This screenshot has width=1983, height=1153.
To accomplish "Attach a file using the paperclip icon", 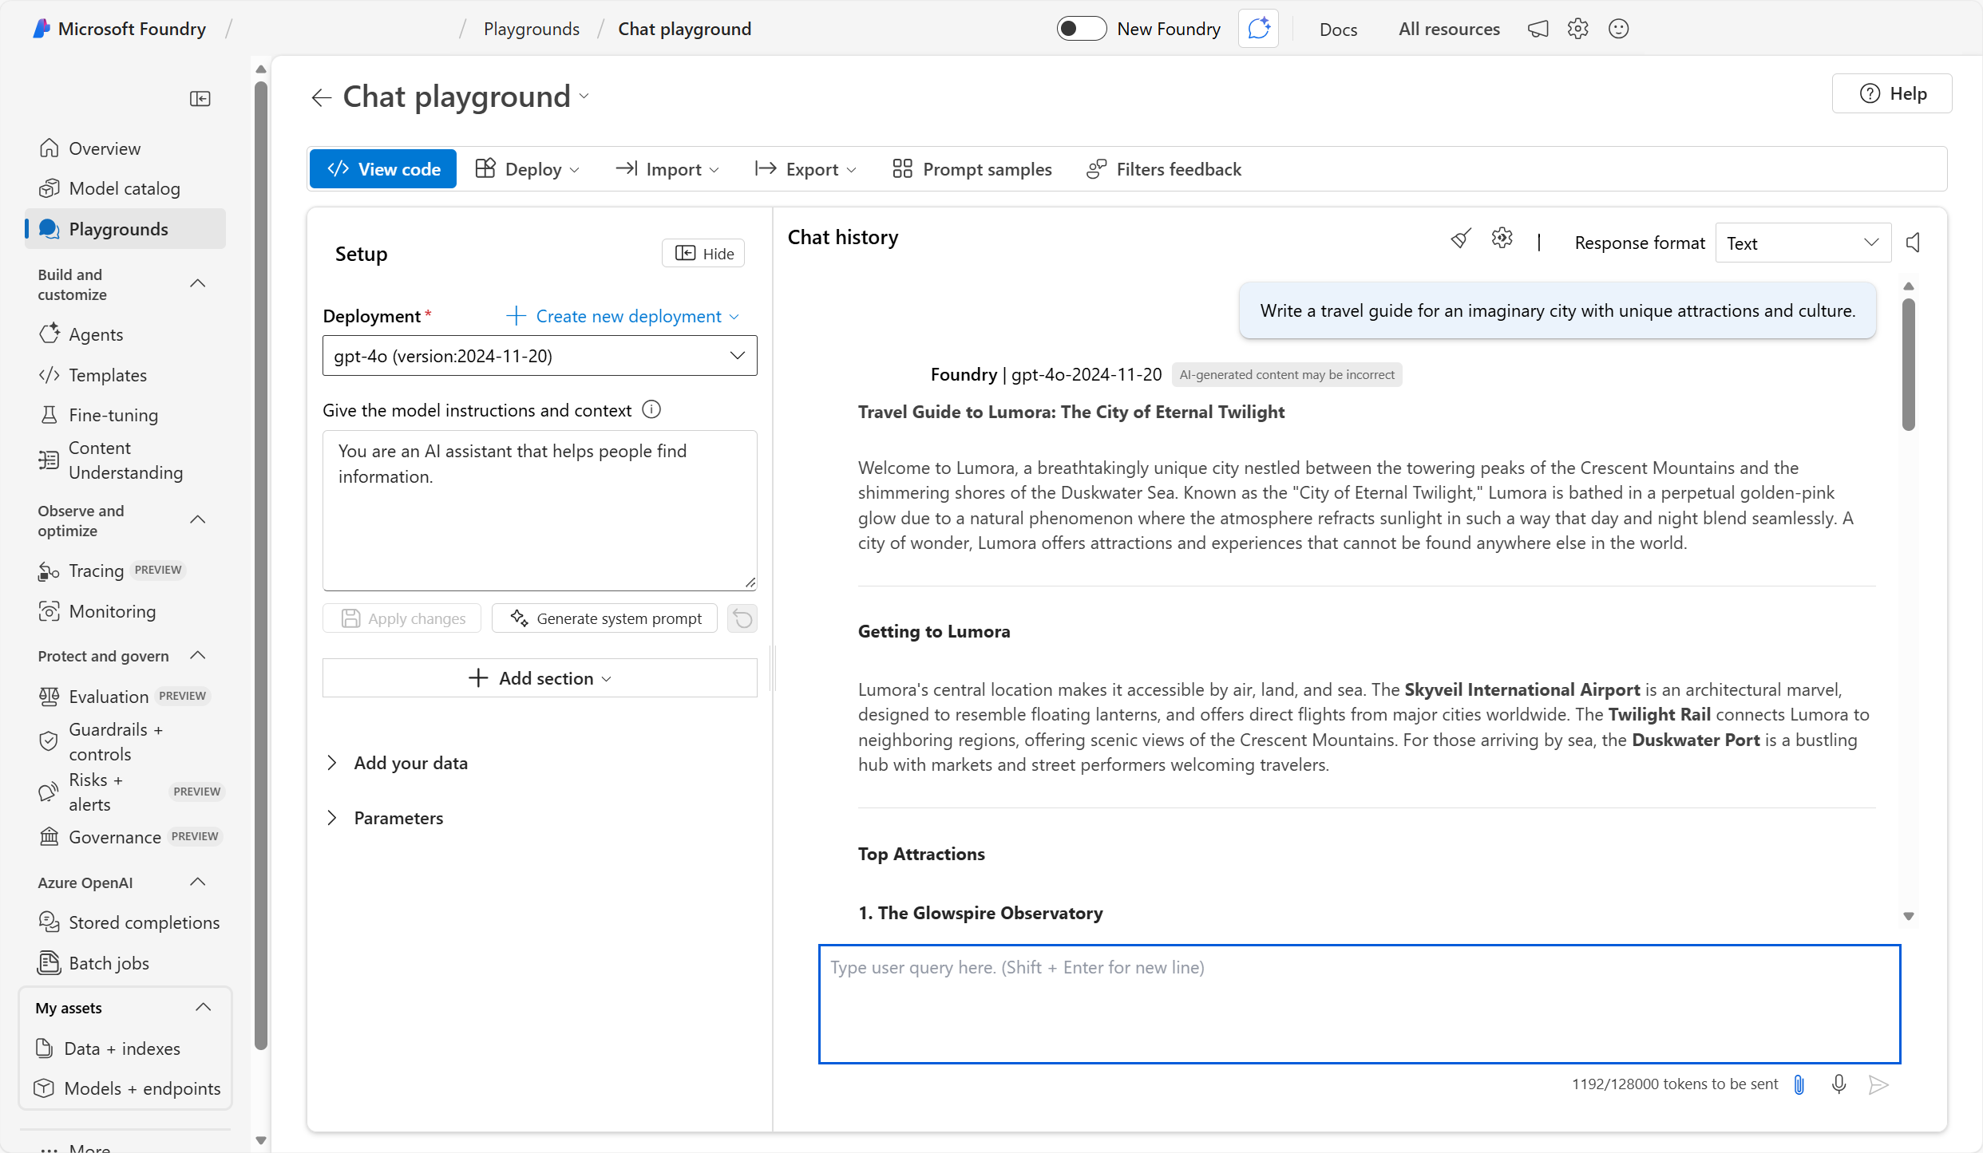I will coord(1798,1084).
